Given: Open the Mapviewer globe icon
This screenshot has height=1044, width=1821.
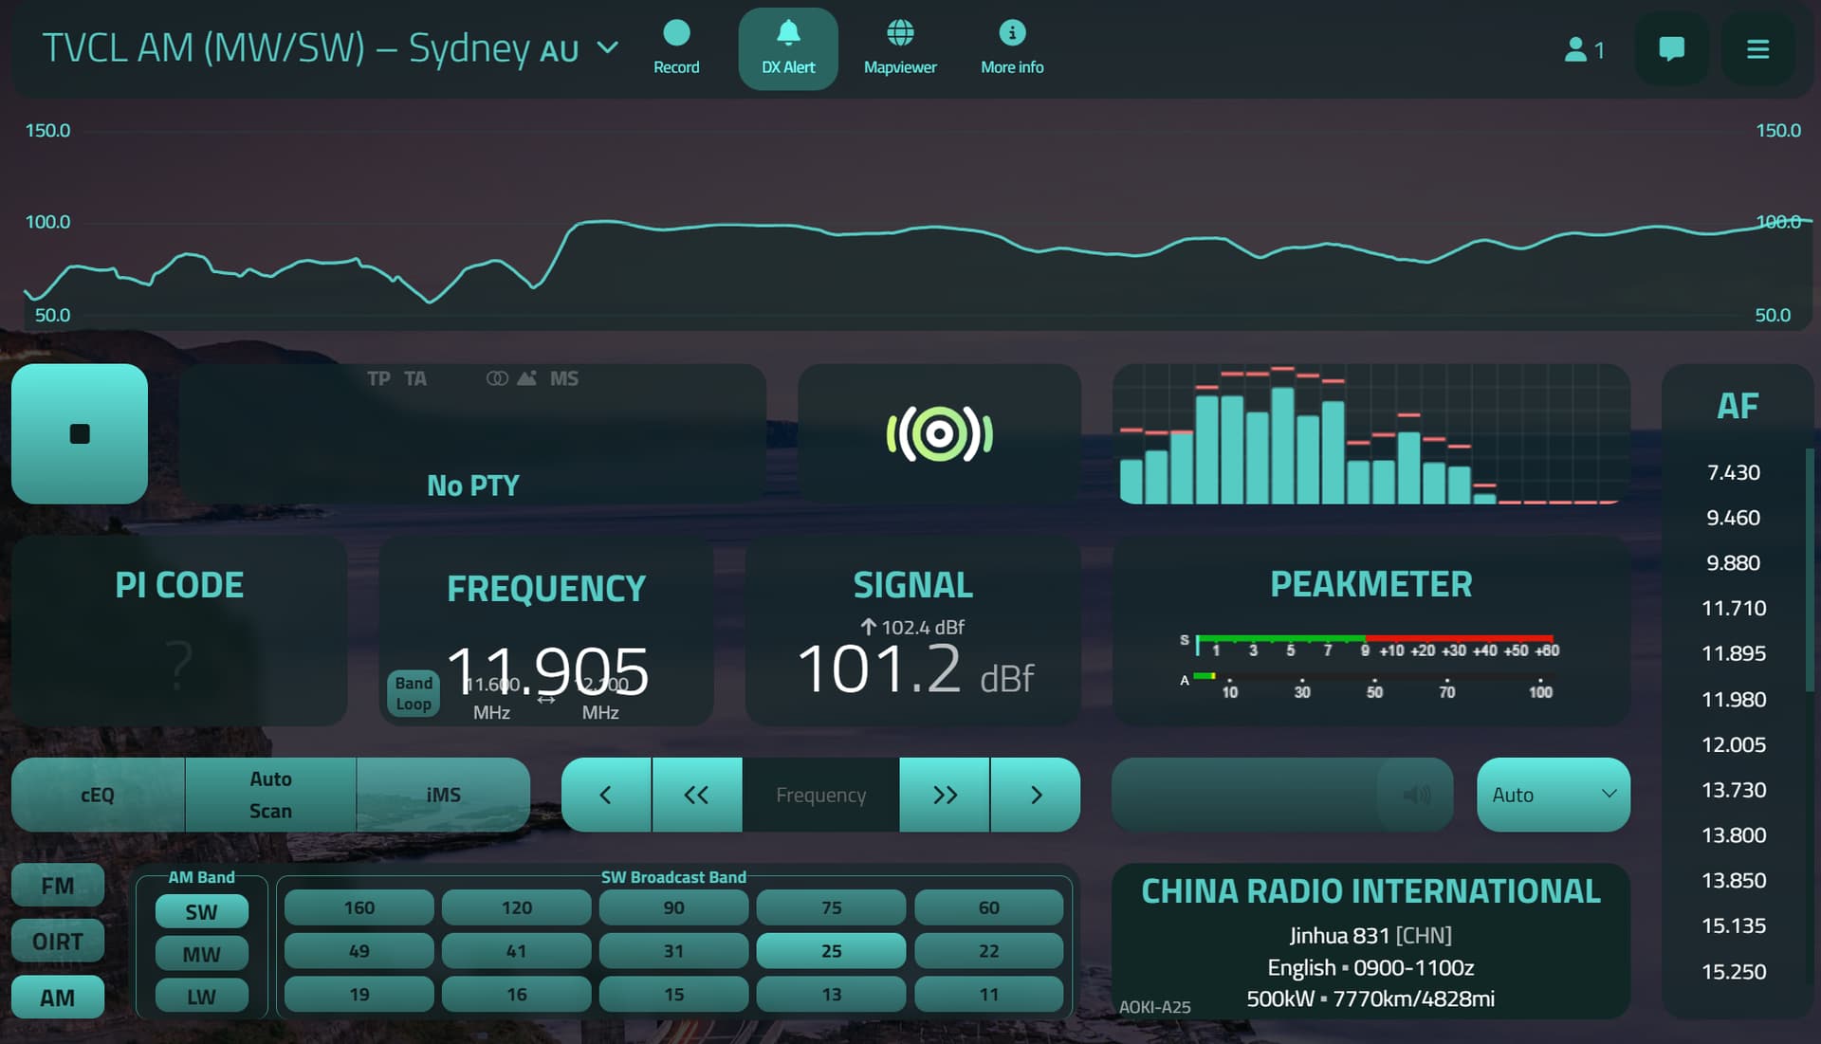Looking at the screenshot, I should 899,47.
